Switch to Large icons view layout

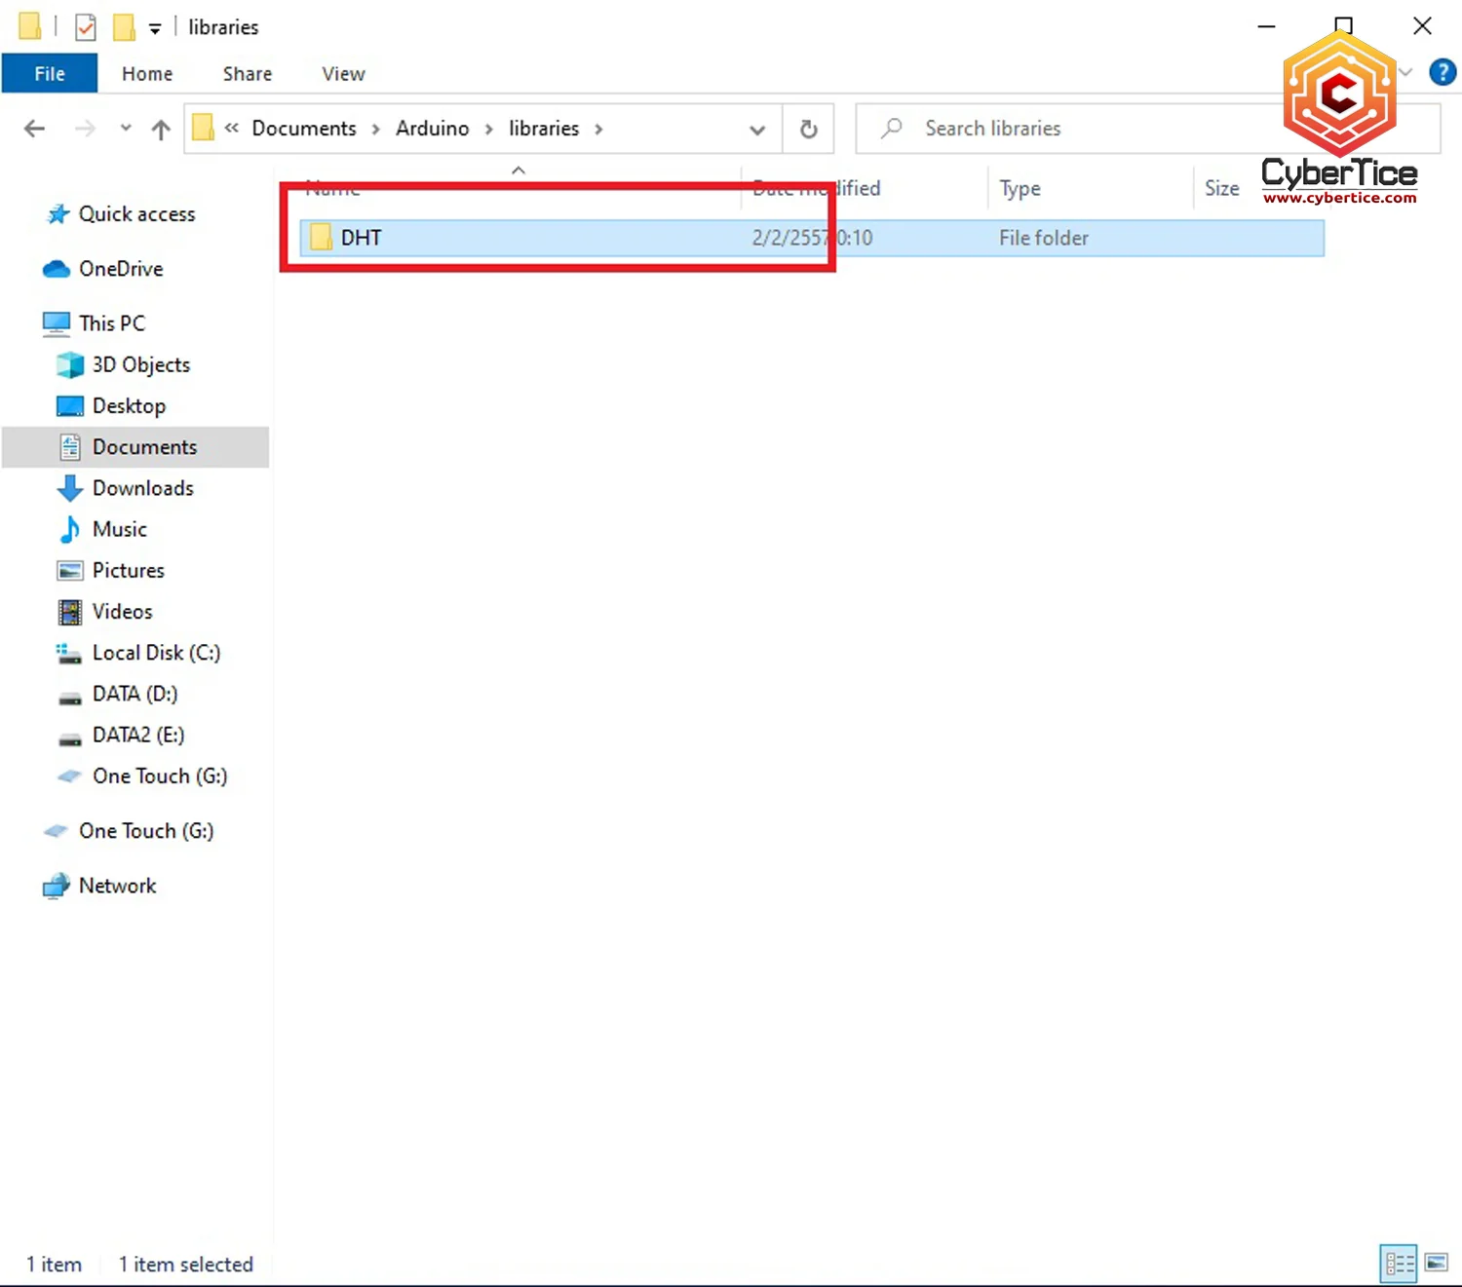click(1437, 1264)
